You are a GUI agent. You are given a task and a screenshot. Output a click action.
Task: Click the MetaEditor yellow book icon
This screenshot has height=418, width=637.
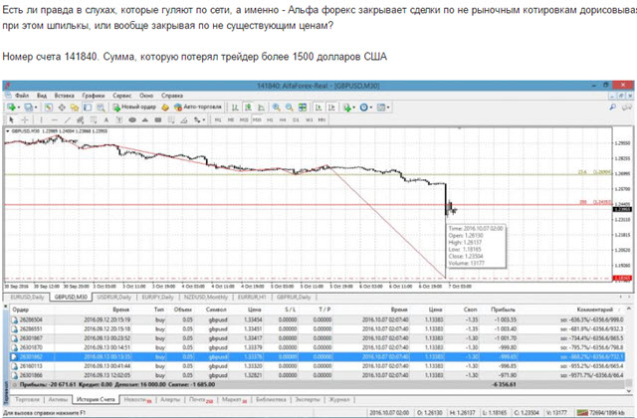pyautogui.click(x=165, y=107)
